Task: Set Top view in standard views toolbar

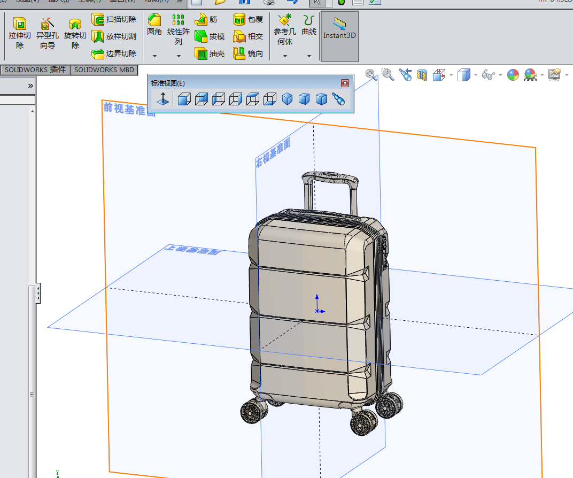Action: 253,99
